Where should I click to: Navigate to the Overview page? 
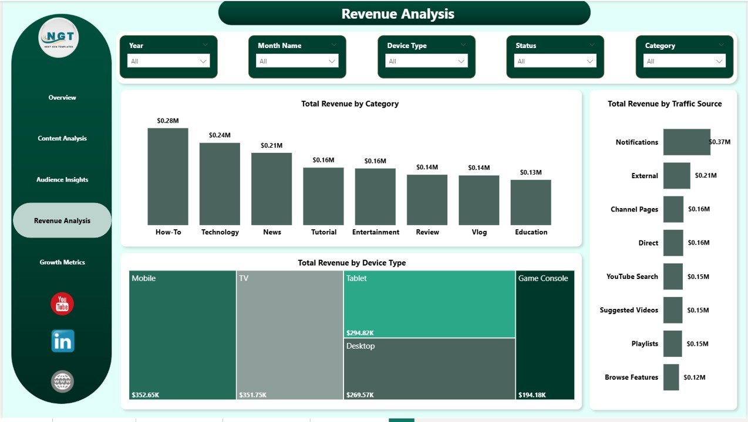(x=62, y=97)
